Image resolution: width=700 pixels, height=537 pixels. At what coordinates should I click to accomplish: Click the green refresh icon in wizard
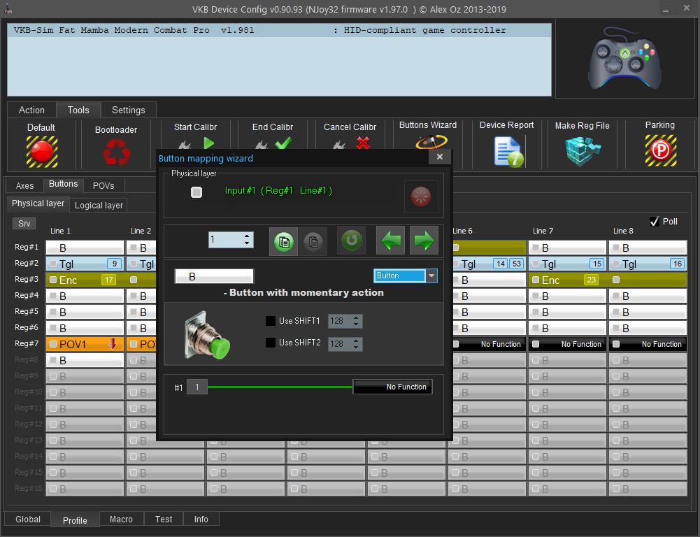(x=351, y=241)
